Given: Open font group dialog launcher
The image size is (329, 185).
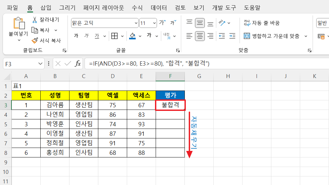Looking at the screenshot, I should 178,51.
